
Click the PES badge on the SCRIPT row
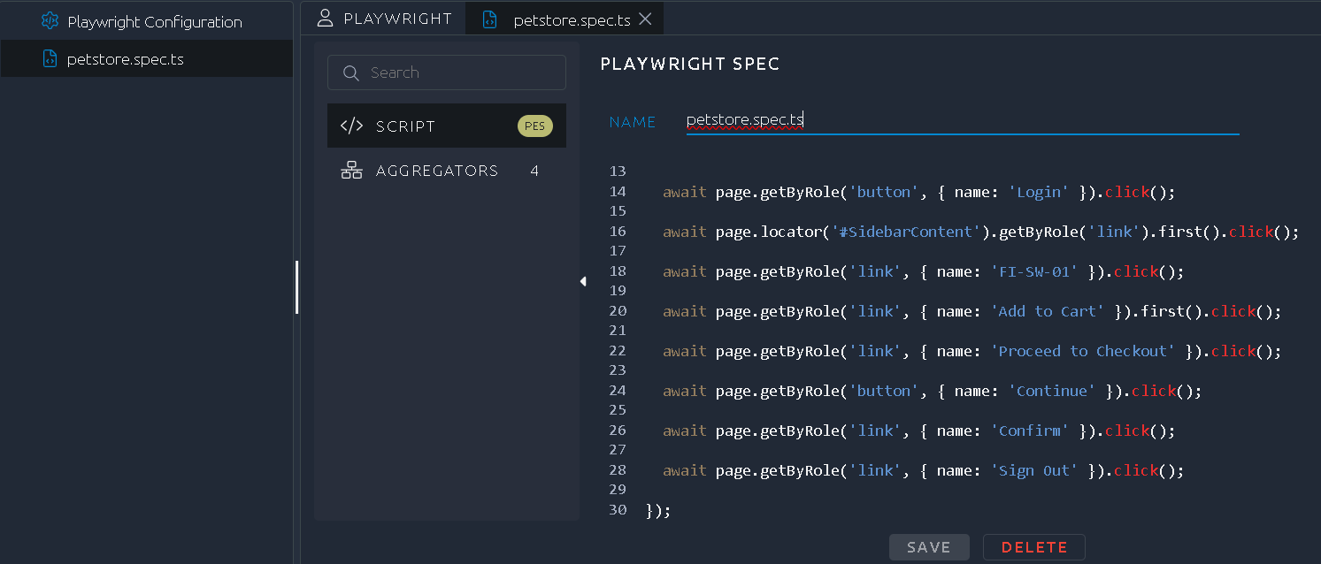pos(534,126)
